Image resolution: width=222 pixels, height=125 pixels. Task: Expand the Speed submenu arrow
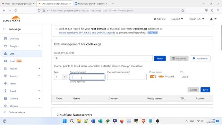coord(39,91)
